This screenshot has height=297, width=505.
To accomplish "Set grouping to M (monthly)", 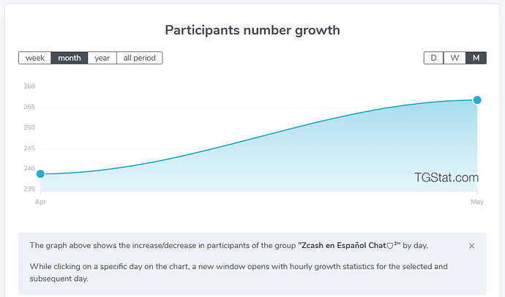I will coord(476,58).
